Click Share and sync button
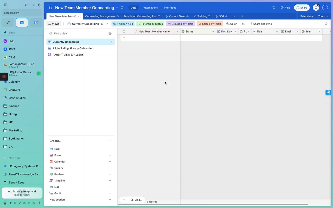Screen dimensions: 333x208 [261, 24]
